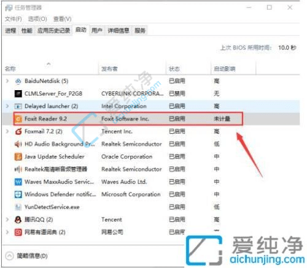This screenshot has width=307, height=268.
Task: Switch to the 性能 tab
Action: click(27, 31)
